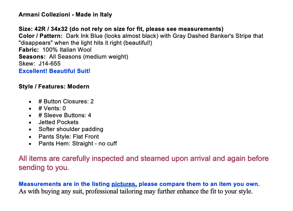This screenshot has width=293, height=211.
Task: Click the "Pants Hem: Straight - no cuff" item
Action: point(78,144)
